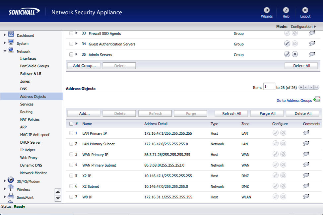323x215 pixels.
Task: Open comment bubble for Guest Authentication Servers
Action: pos(312,43)
